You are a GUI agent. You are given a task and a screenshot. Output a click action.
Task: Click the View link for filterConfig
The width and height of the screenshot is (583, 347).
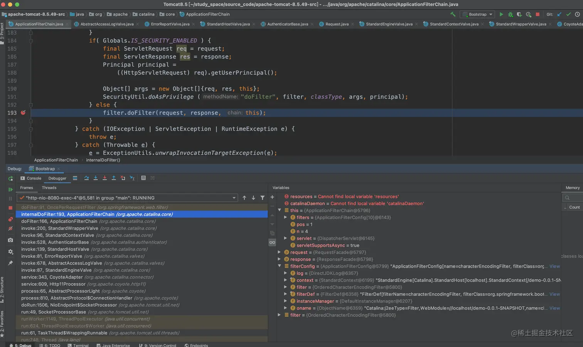tap(554, 266)
